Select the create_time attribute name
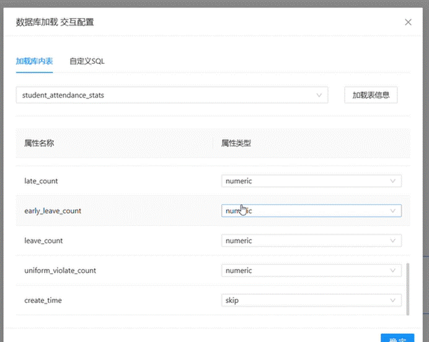The height and width of the screenshot is (342, 429). coord(43,300)
